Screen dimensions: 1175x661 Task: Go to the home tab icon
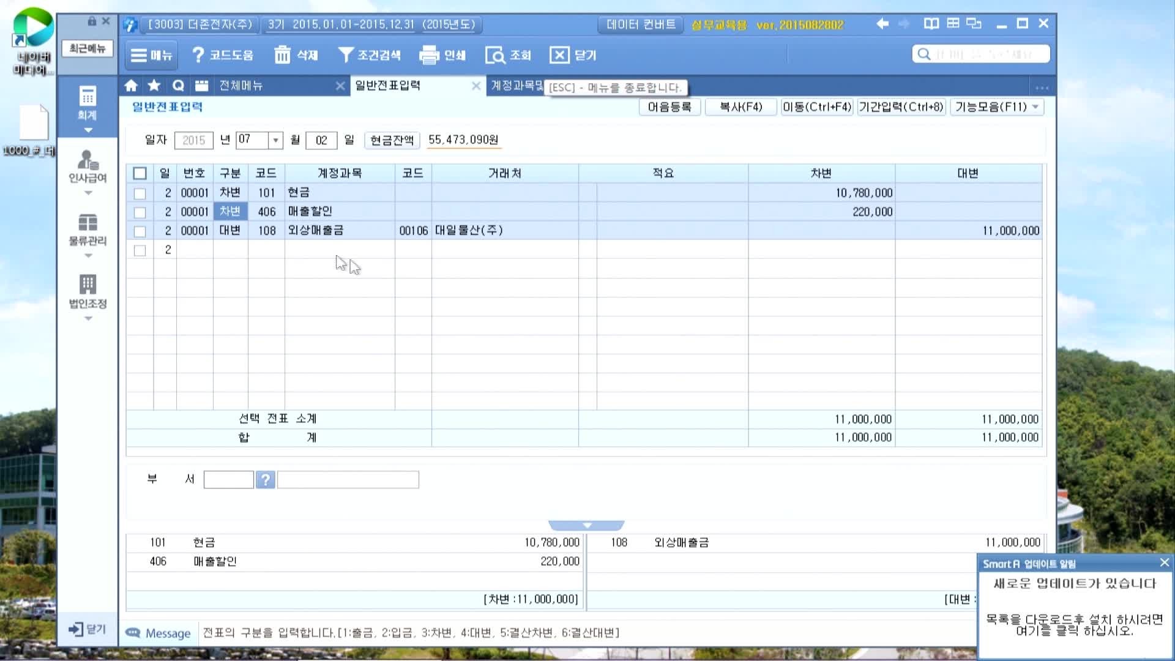[x=131, y=86]
